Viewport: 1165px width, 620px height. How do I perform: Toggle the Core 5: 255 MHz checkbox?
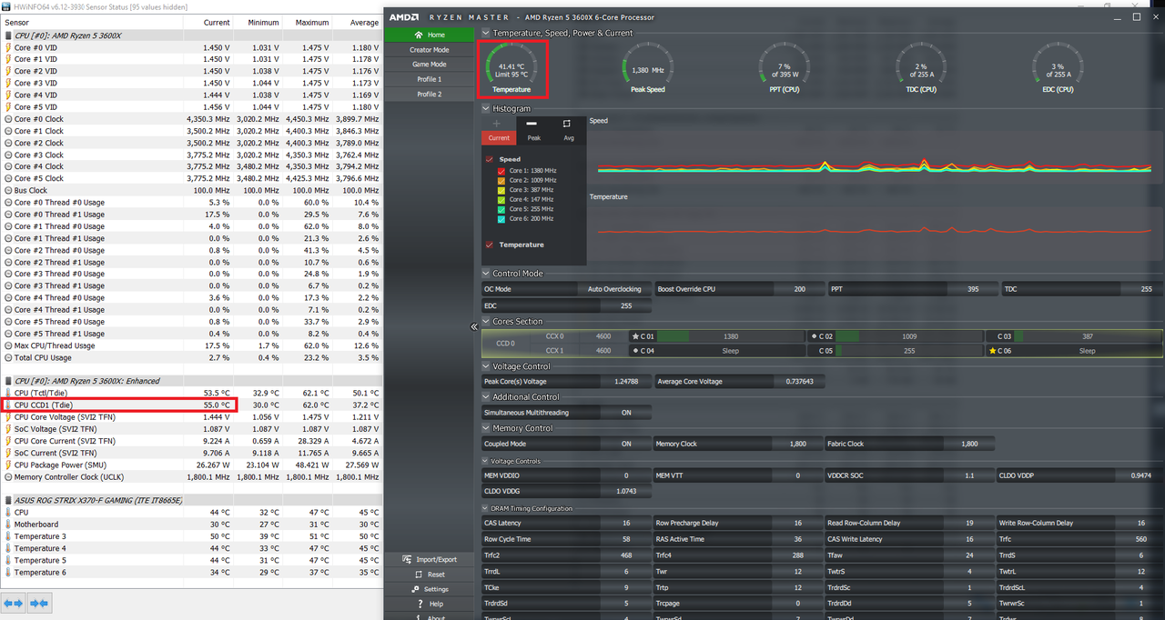pos(501,209)
